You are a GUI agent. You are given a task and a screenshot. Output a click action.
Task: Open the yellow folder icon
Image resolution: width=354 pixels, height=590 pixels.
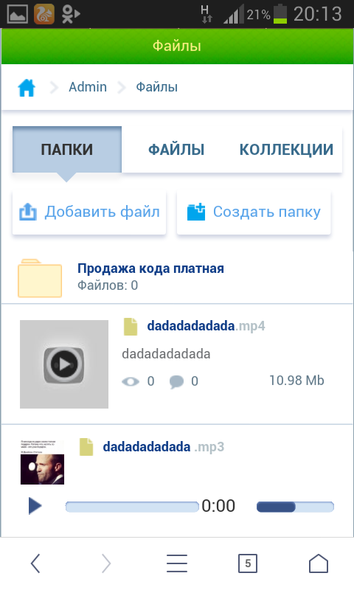click(40, 278)
